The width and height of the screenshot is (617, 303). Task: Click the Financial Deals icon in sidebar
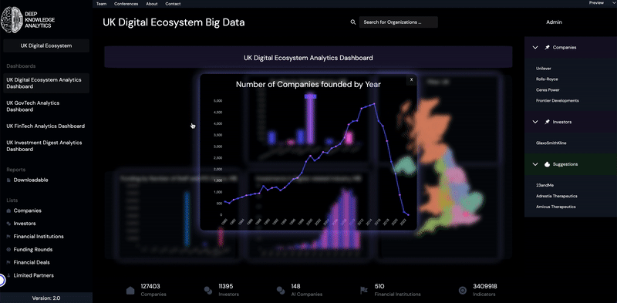pyautogui.click(x=8, y=262)
